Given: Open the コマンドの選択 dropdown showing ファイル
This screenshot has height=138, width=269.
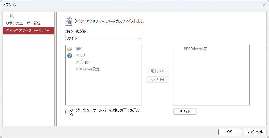Looking at the screenshot, I should click(x=104, y=38).
